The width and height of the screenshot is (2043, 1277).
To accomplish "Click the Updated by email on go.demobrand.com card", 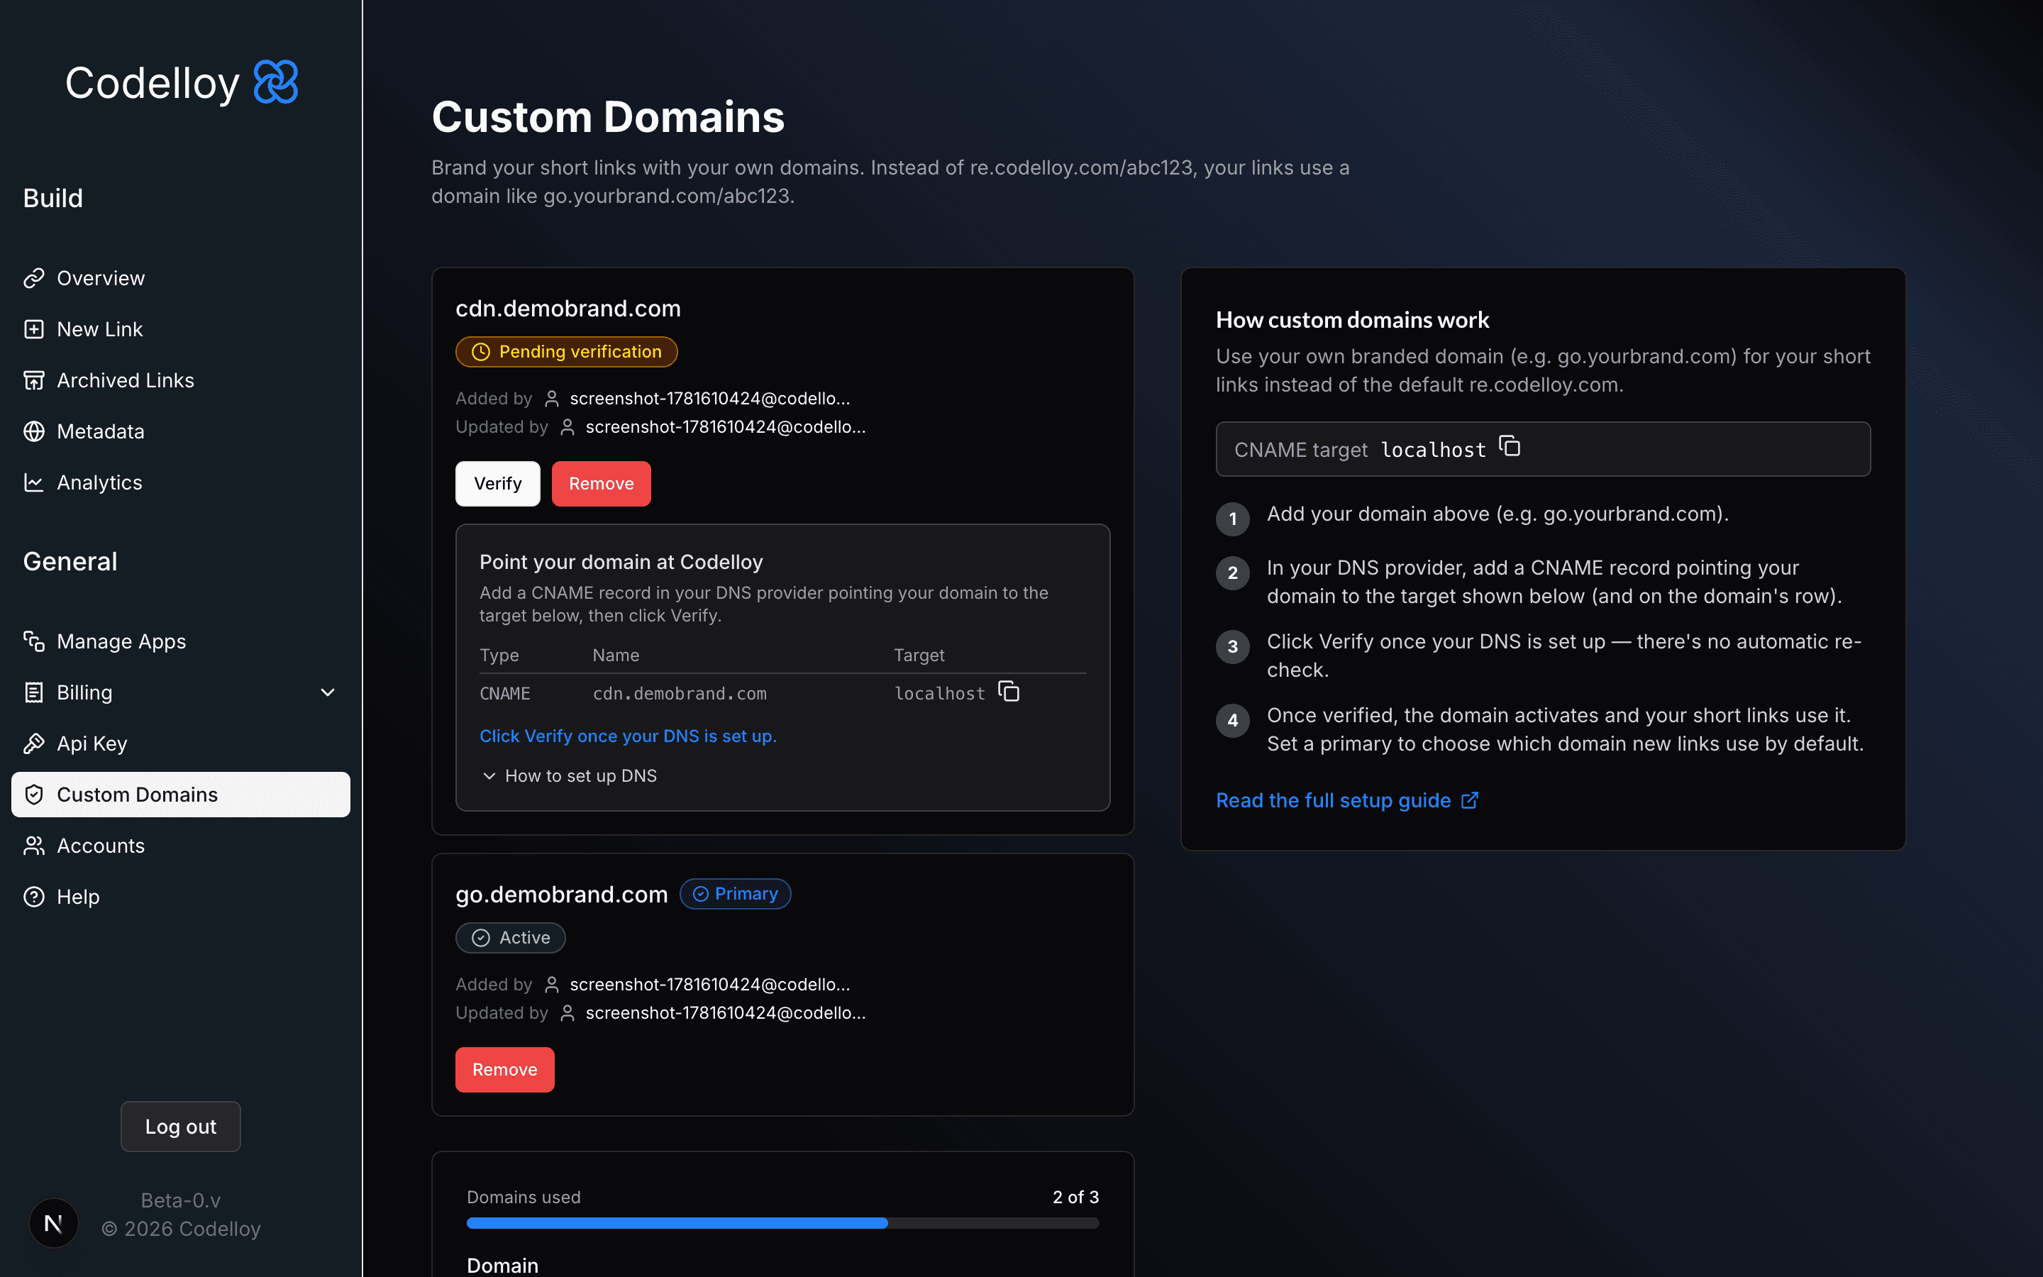I will (x=726, y=1014).
